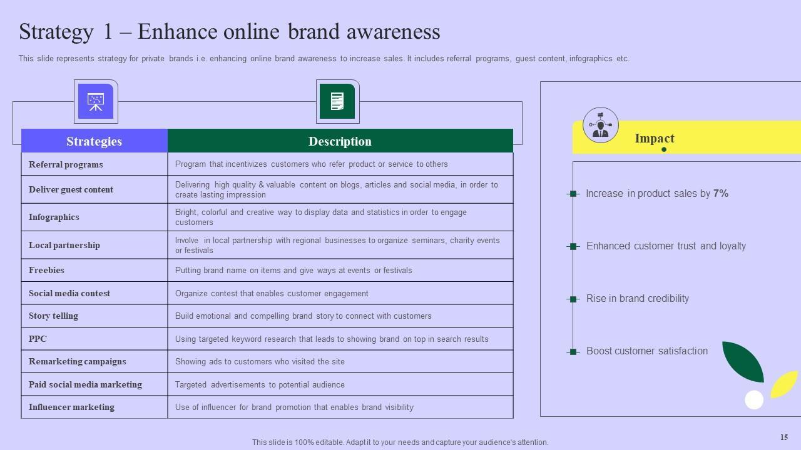This screenshot has height=450, width=801.
Task: Click the Influencer marketing row label
Action: click(x=71, y=407)
